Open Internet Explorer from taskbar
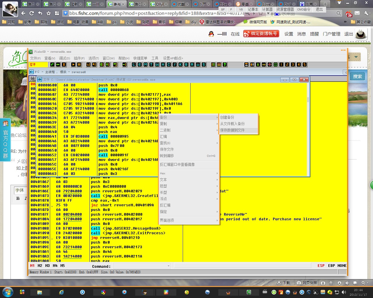 61,292
